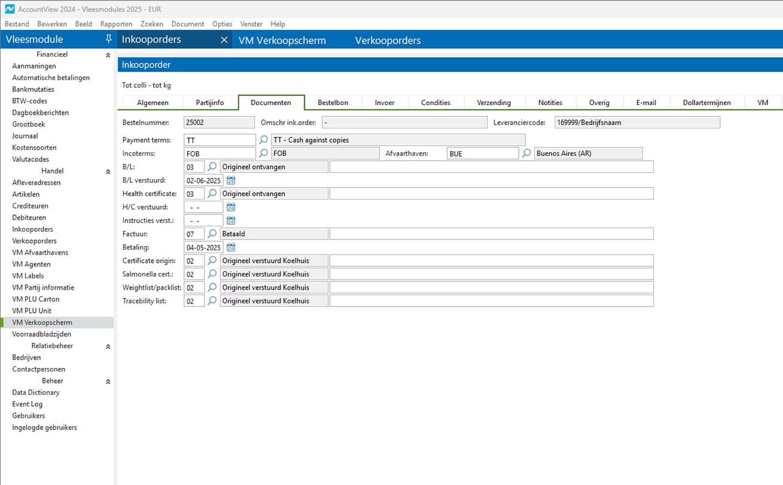The width and height of the screenshot is (783, 485).
Task: Open calendar picker for B/L verstuurd
Action: pos(231,180)
